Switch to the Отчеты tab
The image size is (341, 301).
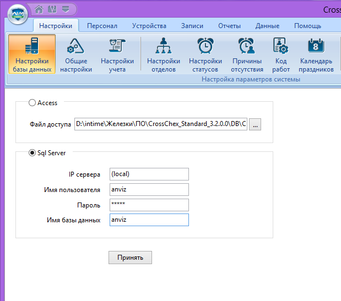pos(229,26)
